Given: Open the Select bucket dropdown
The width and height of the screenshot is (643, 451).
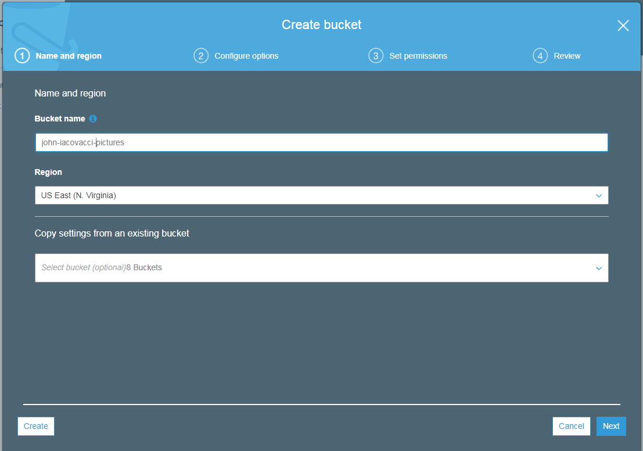Looking at the screenshot, I should coord(322,268).
